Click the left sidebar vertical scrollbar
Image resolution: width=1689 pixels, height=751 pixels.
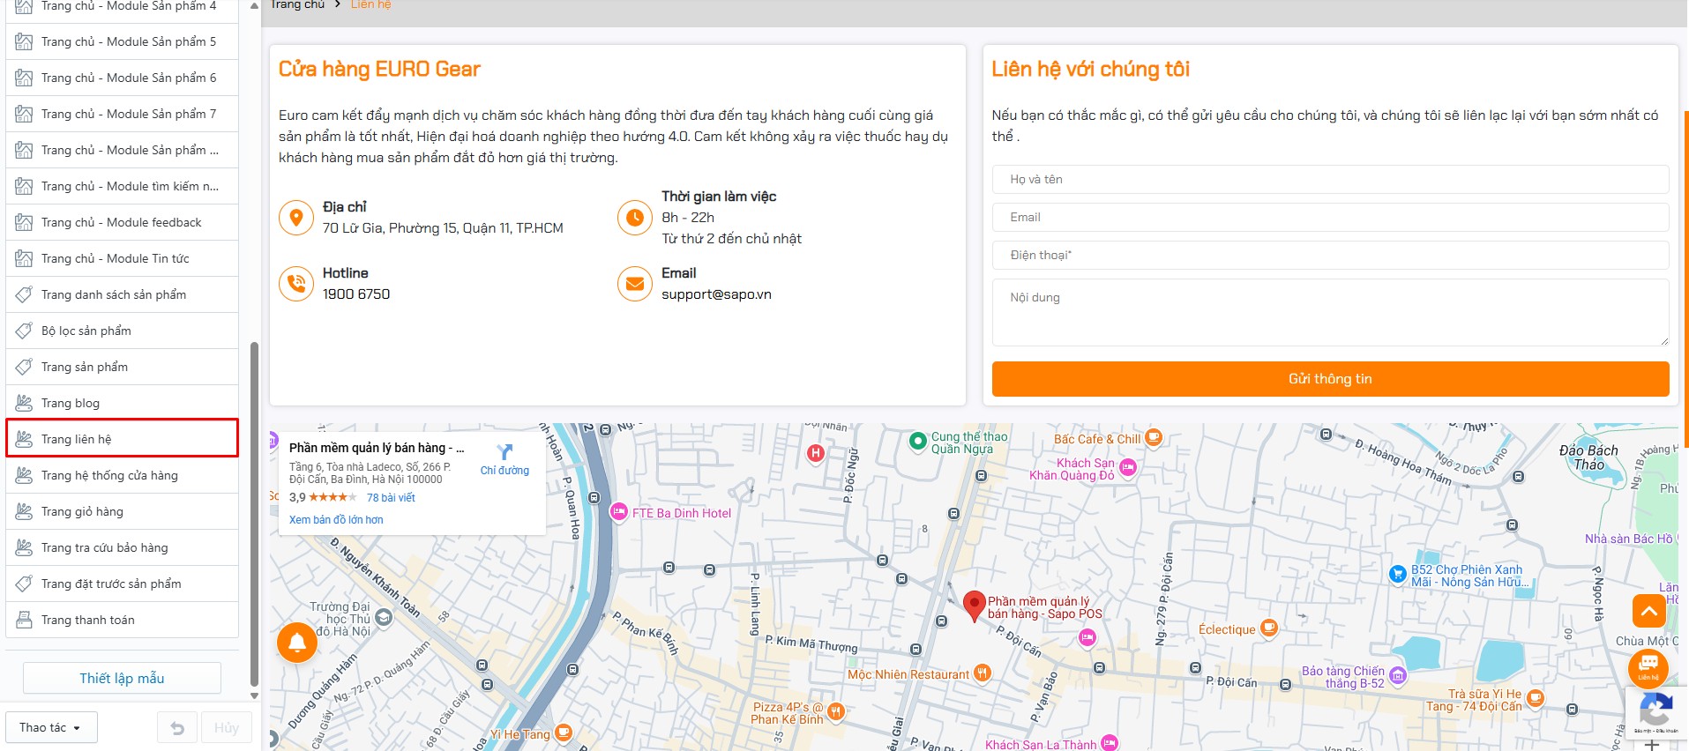[254, 513]
